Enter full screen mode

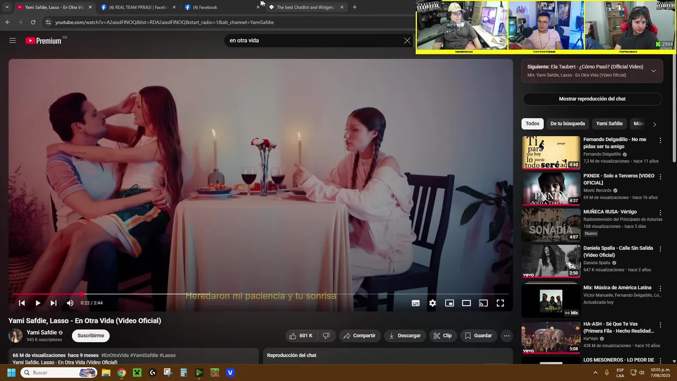[500, 303]
